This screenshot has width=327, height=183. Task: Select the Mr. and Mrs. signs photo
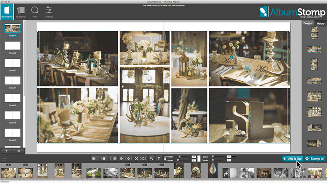(250, 59)
